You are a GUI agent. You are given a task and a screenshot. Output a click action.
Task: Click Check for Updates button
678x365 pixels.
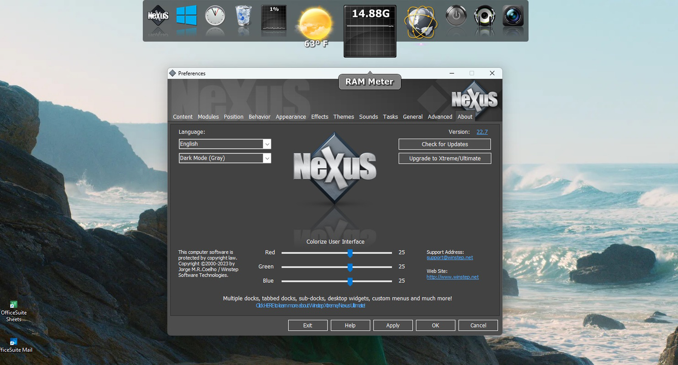click(x=445, y=144)
